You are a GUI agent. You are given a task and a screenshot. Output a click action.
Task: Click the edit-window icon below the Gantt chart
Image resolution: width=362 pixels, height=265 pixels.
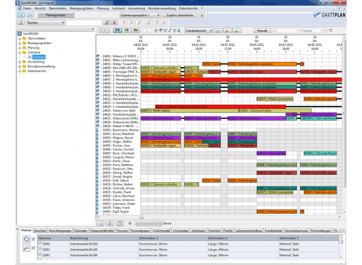click(119, 223)
